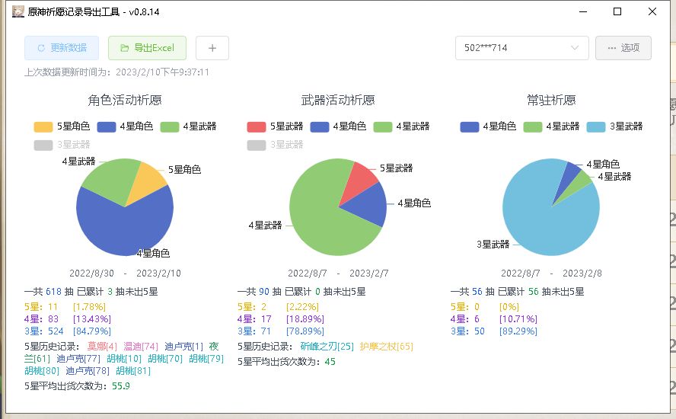This screenshot has width=676, height=419.
Task: Click the 2022/8/7 - 2023/2/8 date range
Action: tap(551, 273)
